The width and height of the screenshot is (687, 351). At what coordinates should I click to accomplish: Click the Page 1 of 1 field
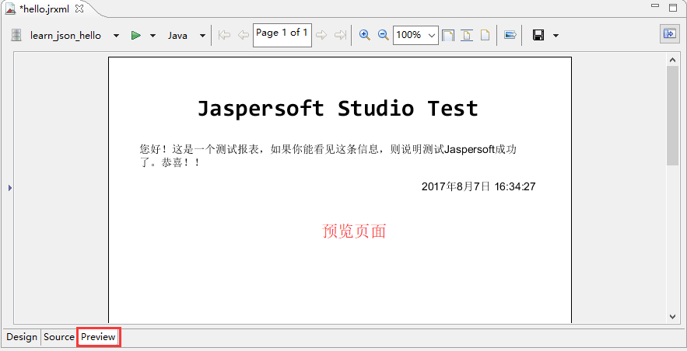point(282,35)
